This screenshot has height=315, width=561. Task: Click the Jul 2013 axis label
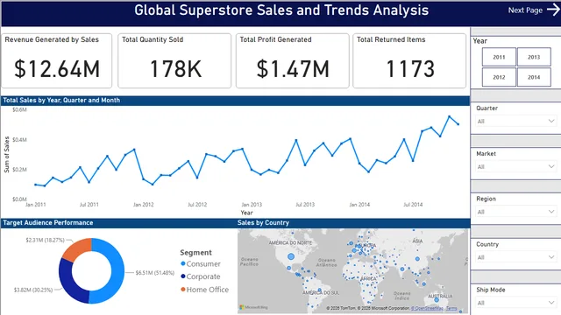[305, 205]
